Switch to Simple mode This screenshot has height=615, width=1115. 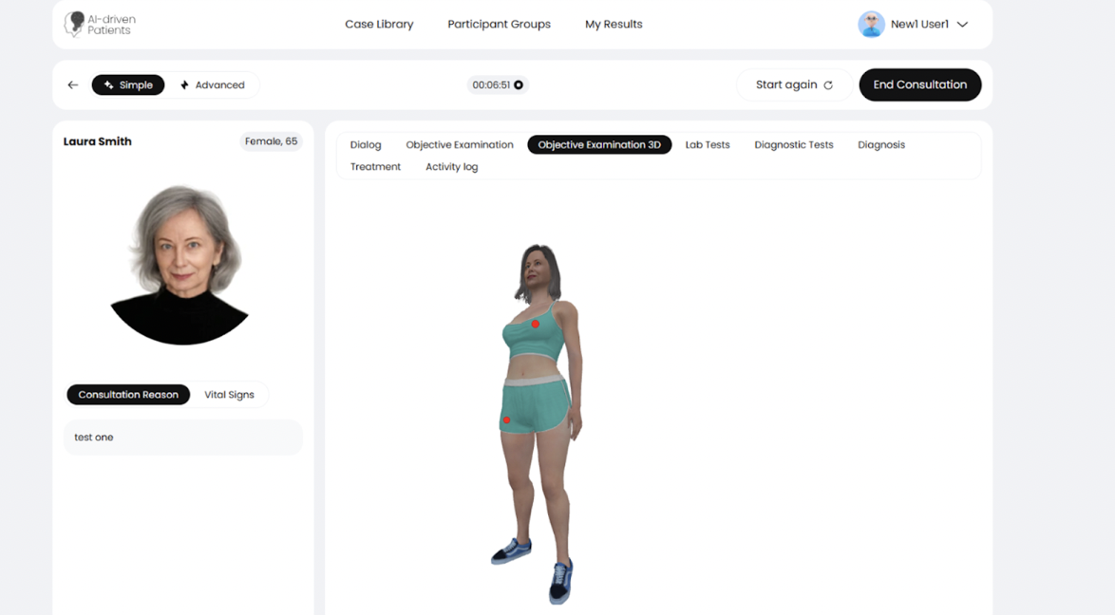coord(128,85)
